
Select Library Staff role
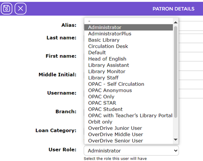[x=129, y=78]
